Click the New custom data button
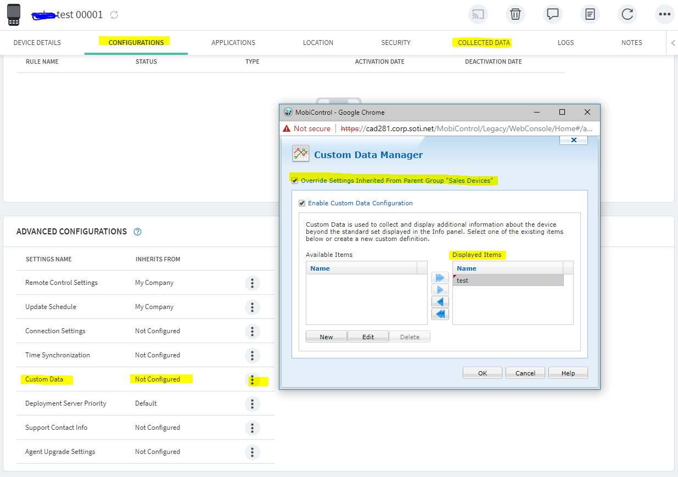Screen dimensions: 678x477 point(326,336)
